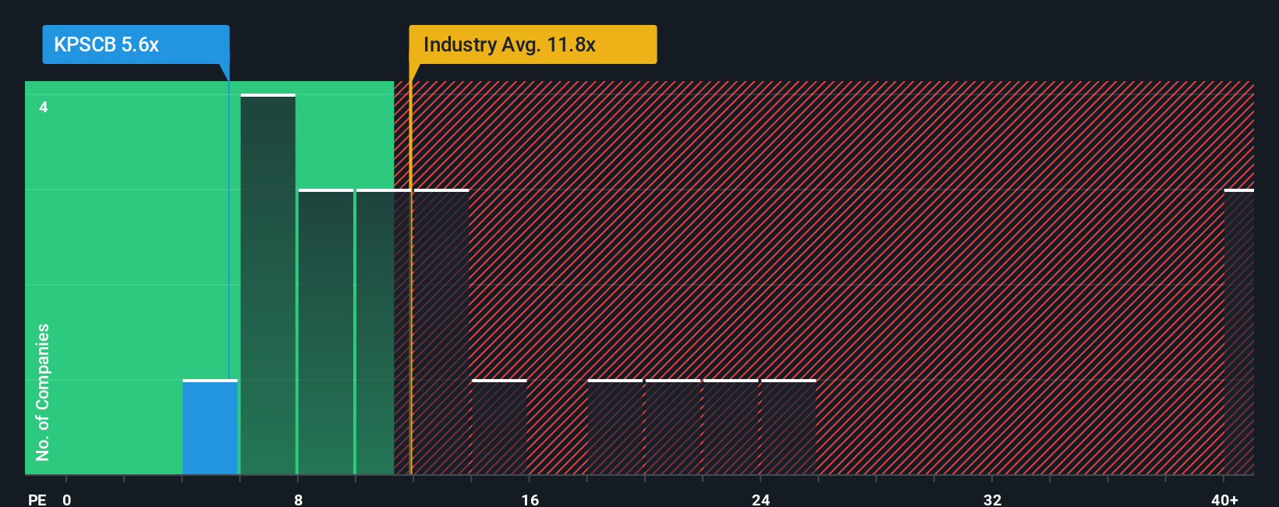Viewport: 1279px width, 507px height.
Task: Click the bar just right of industry average line
Action: [x=441, y=332]
